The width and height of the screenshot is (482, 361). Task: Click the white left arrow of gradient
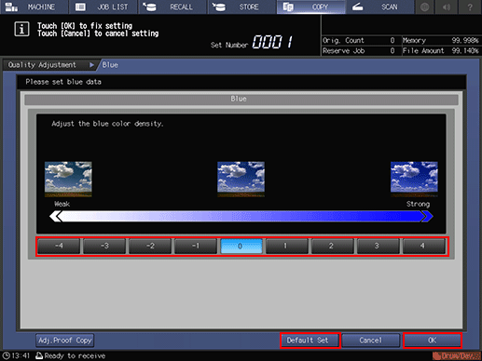[56, 216]
